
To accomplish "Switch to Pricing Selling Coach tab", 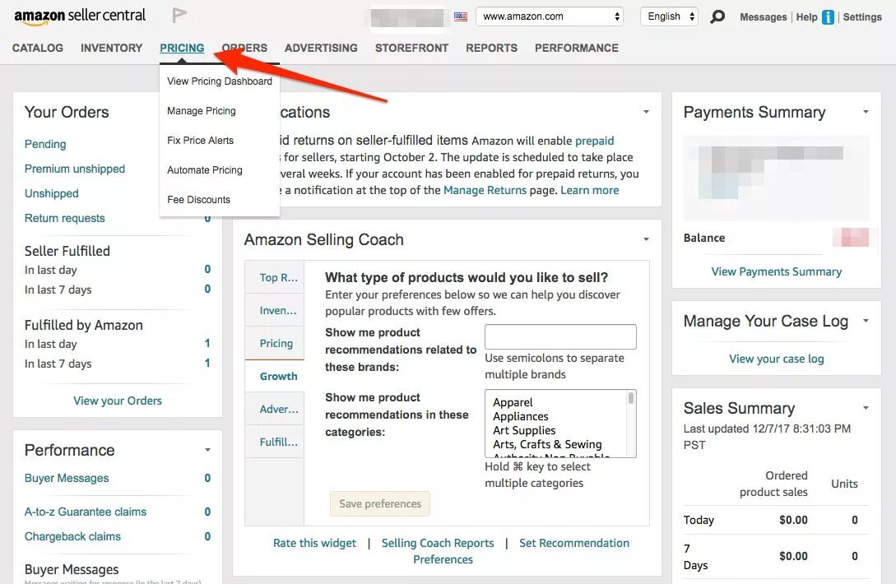I will (x=275, y=343).
